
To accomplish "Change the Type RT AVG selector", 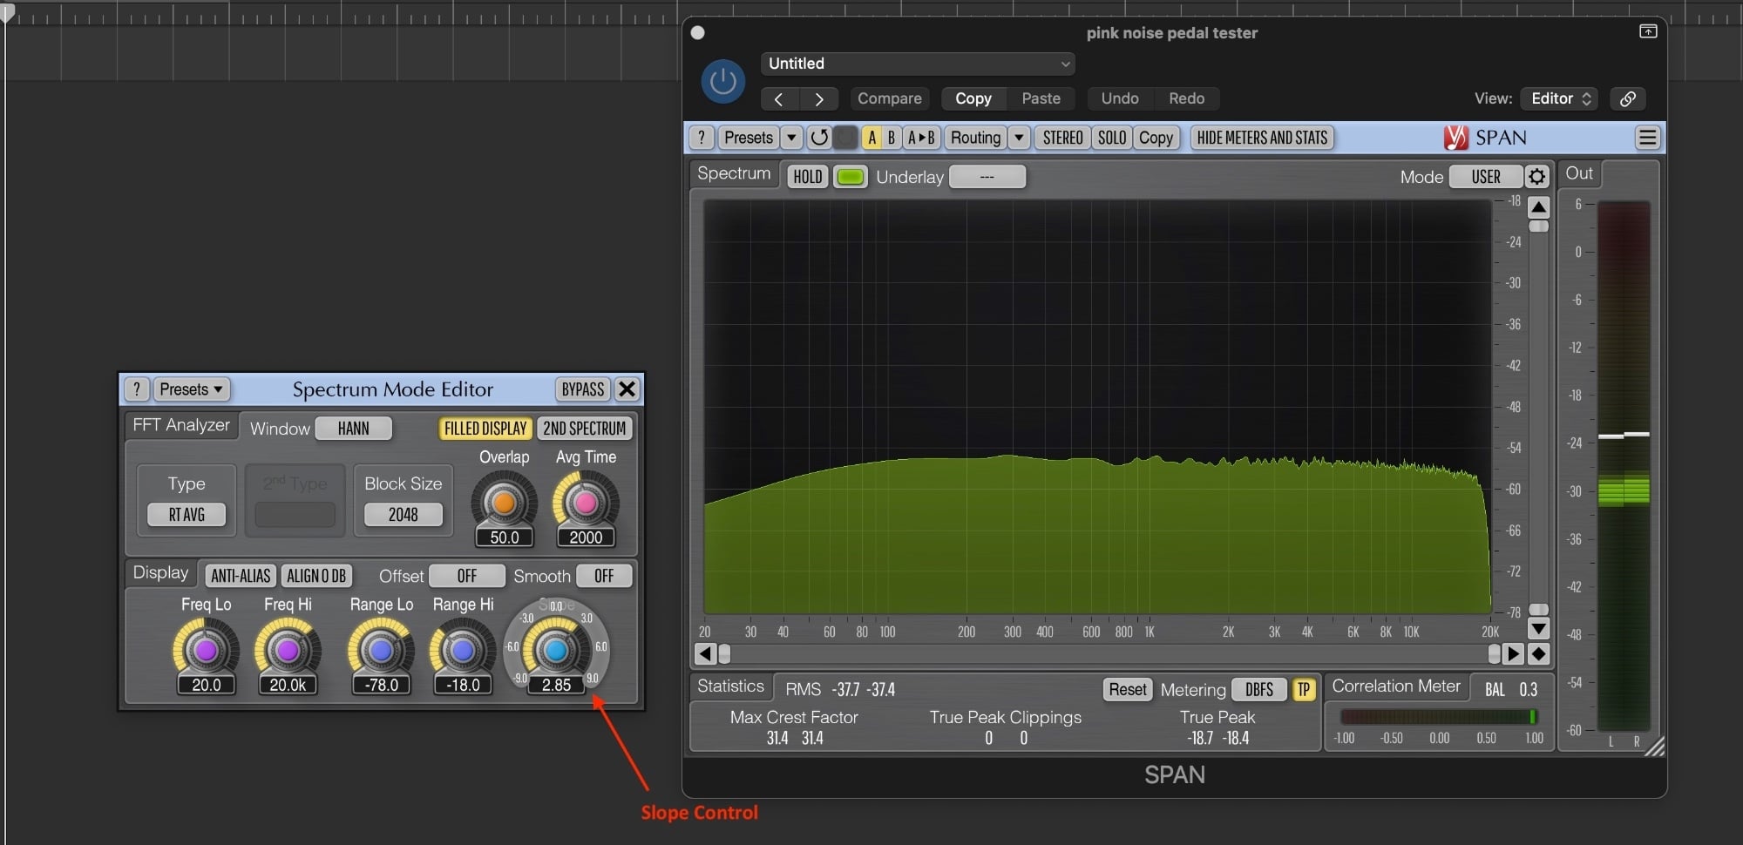I will coord(187,515).
